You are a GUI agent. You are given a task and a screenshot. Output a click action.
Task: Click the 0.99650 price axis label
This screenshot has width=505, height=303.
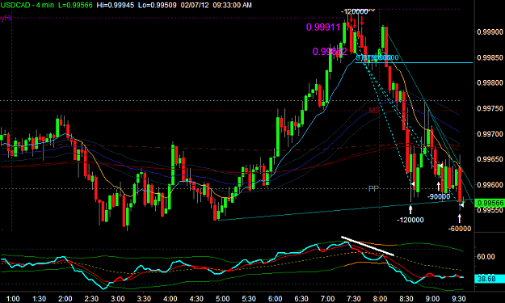pyautogui.click(x=490, y=159)
